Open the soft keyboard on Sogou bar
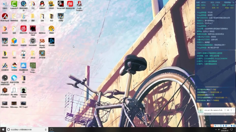The height and width of the screenshot is (132, 236). (226, 126)
